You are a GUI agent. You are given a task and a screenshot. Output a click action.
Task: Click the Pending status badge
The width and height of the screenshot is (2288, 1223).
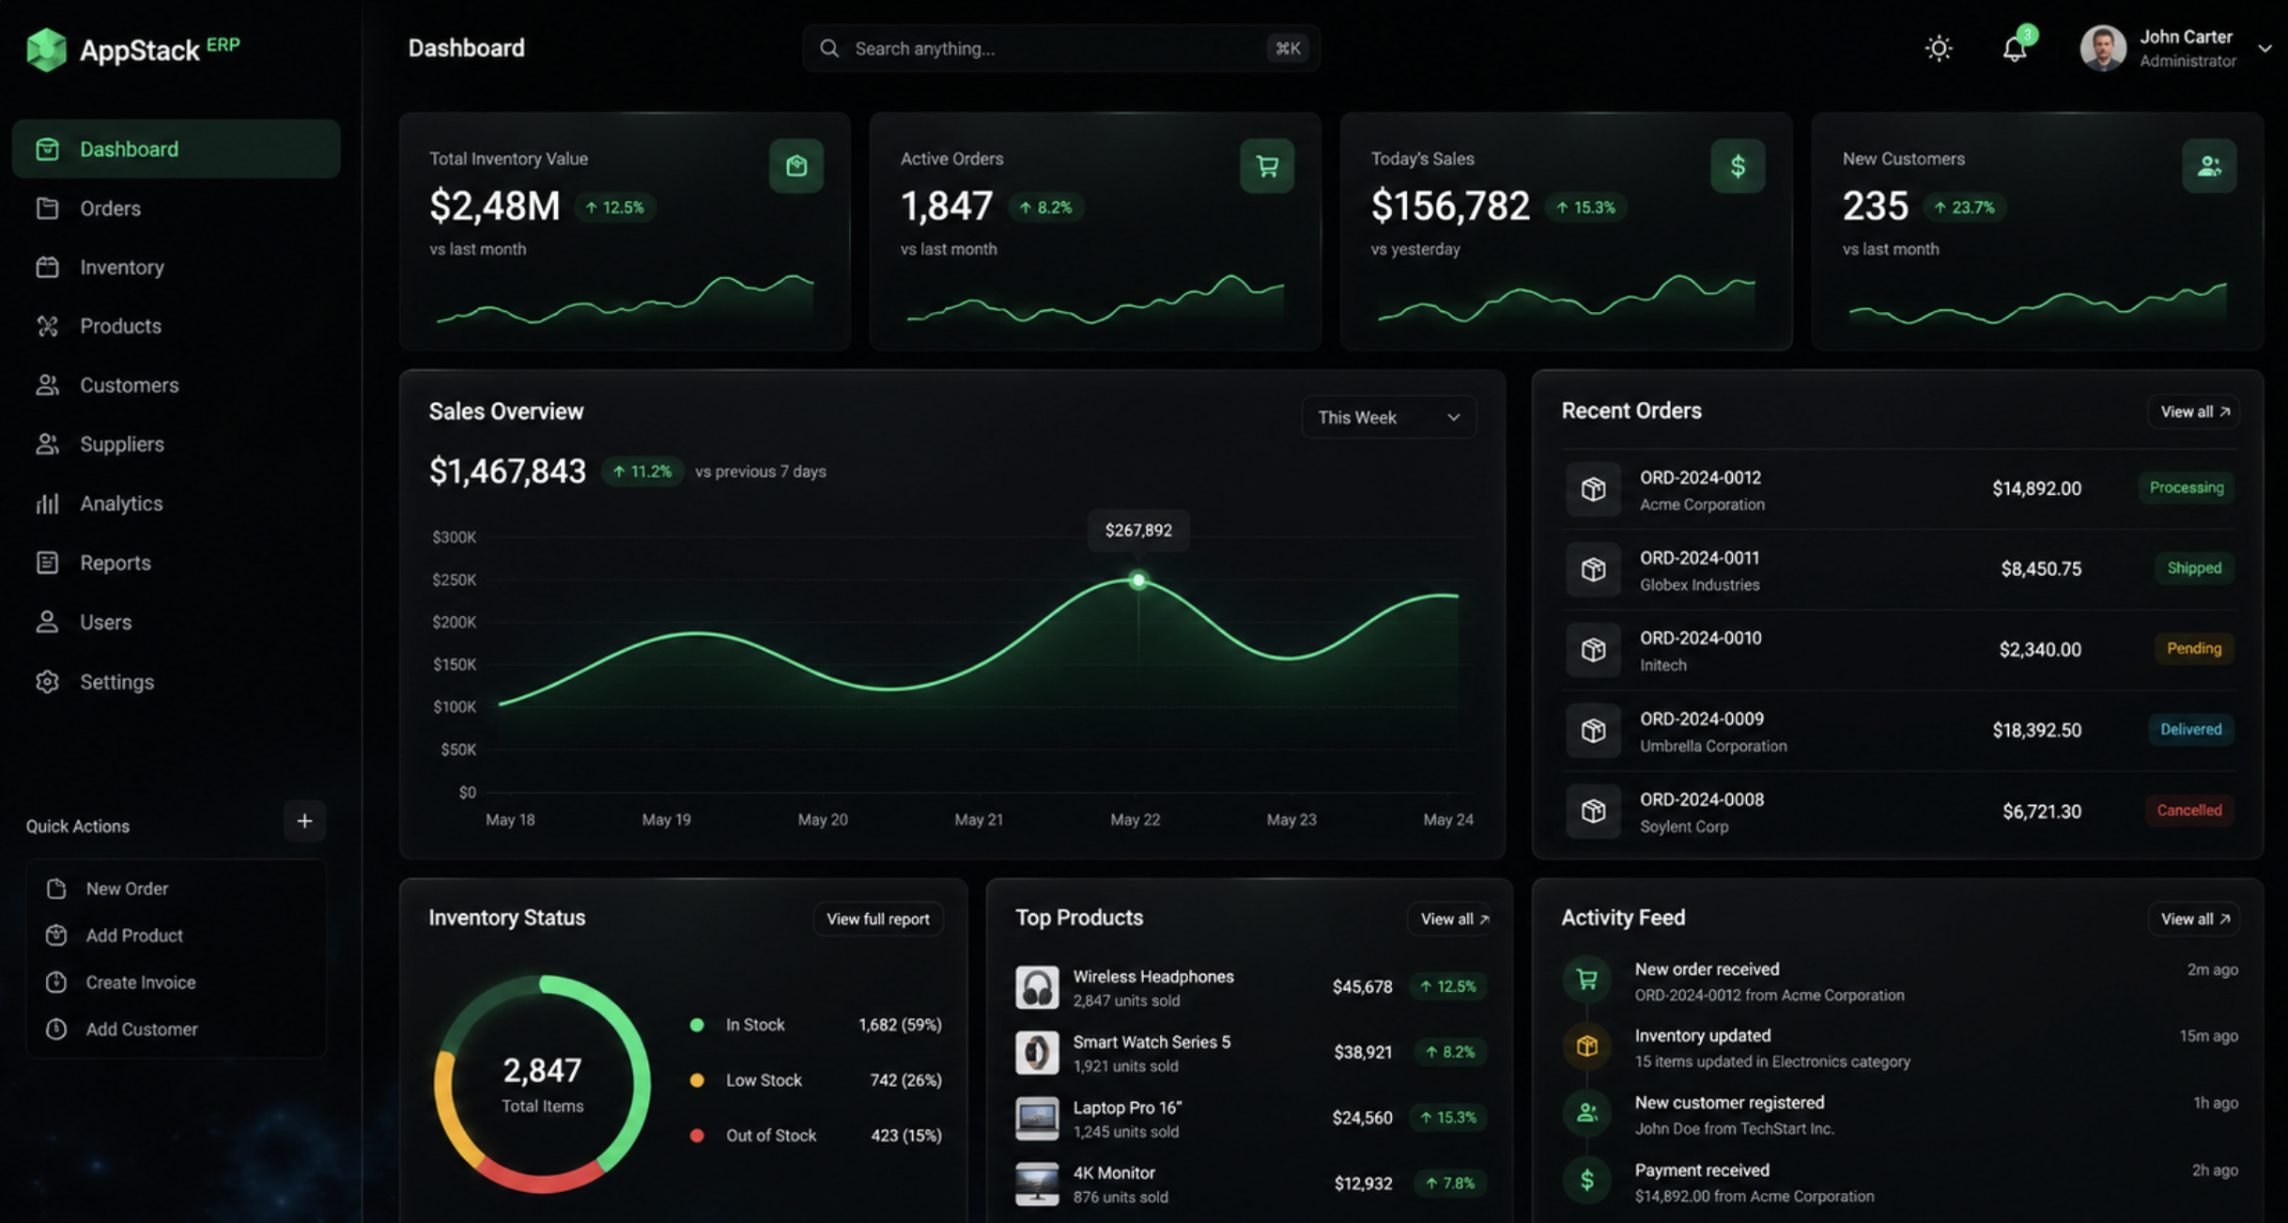2194,648
